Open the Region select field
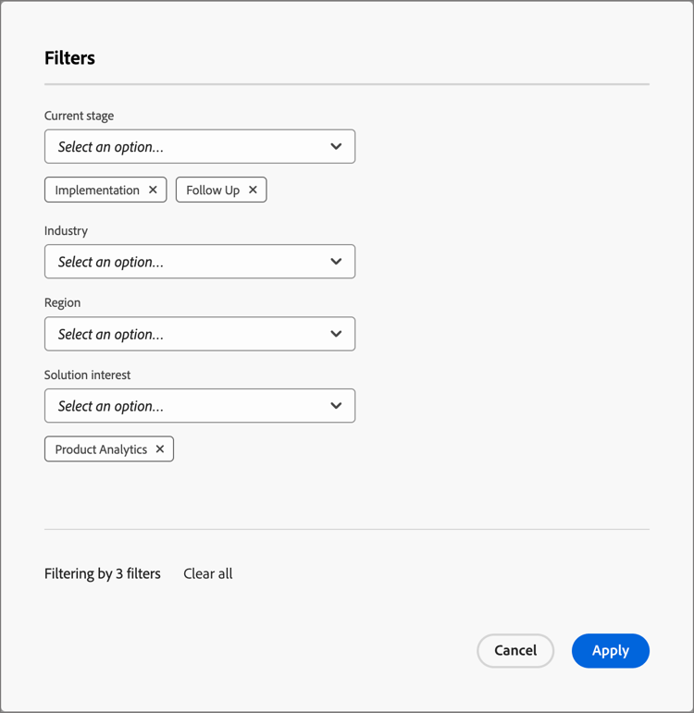The image size is (694, 713). pos(185,334)
